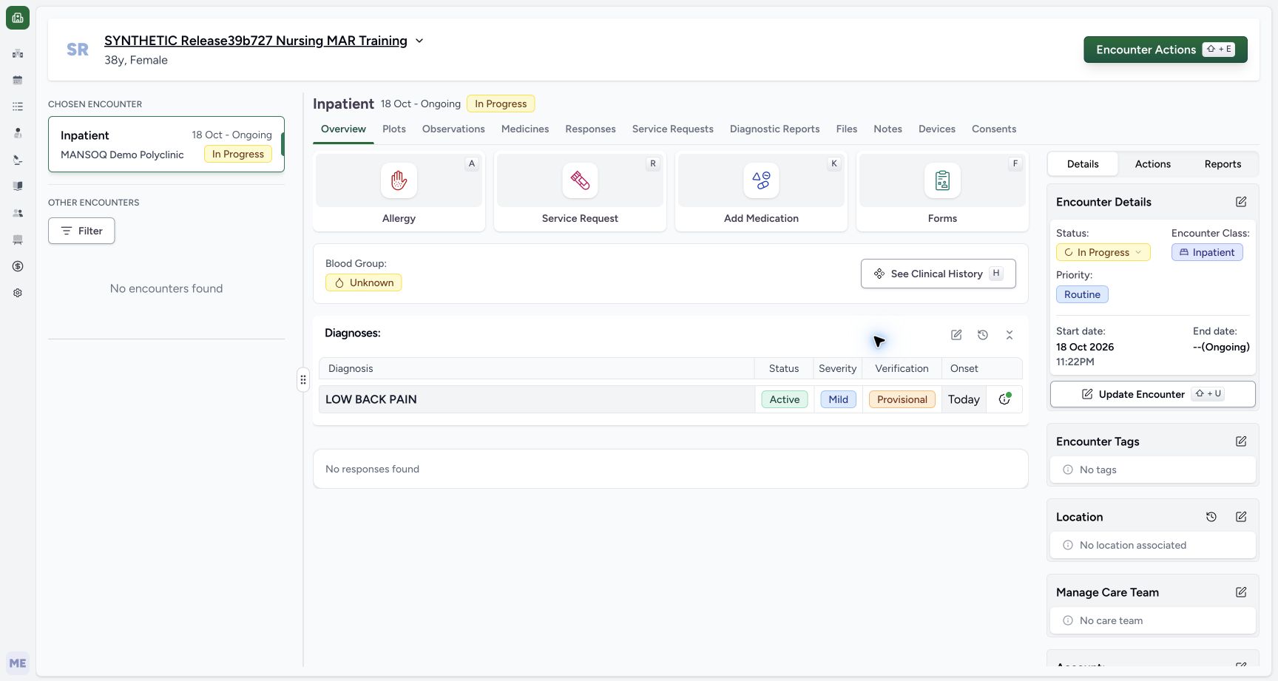Viewport: 1278px width, 681px height.
Task: Select the Inpatient chosen encounter card
Action: [166, 144]
